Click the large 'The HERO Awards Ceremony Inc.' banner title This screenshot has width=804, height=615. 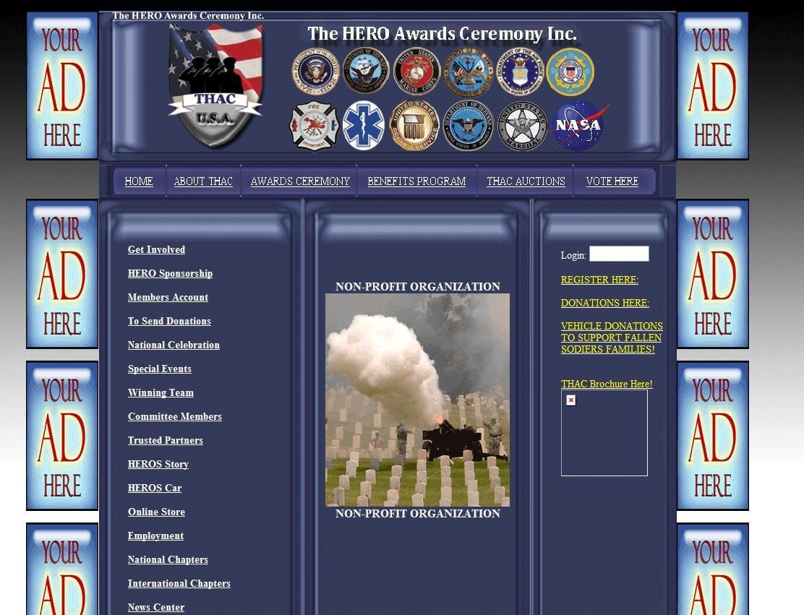(442, 34)
